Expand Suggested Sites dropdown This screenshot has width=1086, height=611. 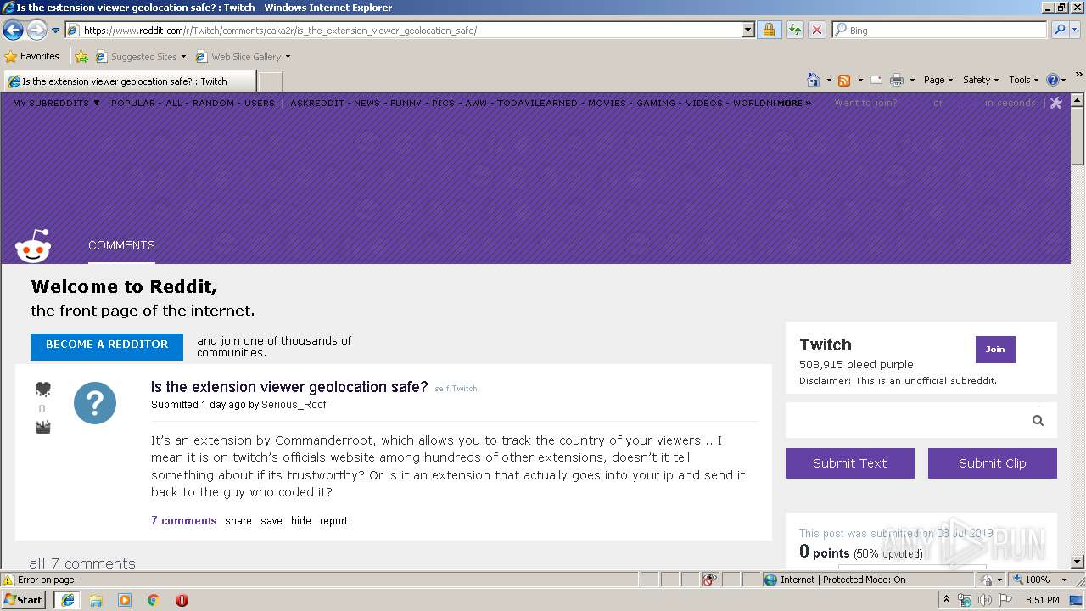coord(183,57)
